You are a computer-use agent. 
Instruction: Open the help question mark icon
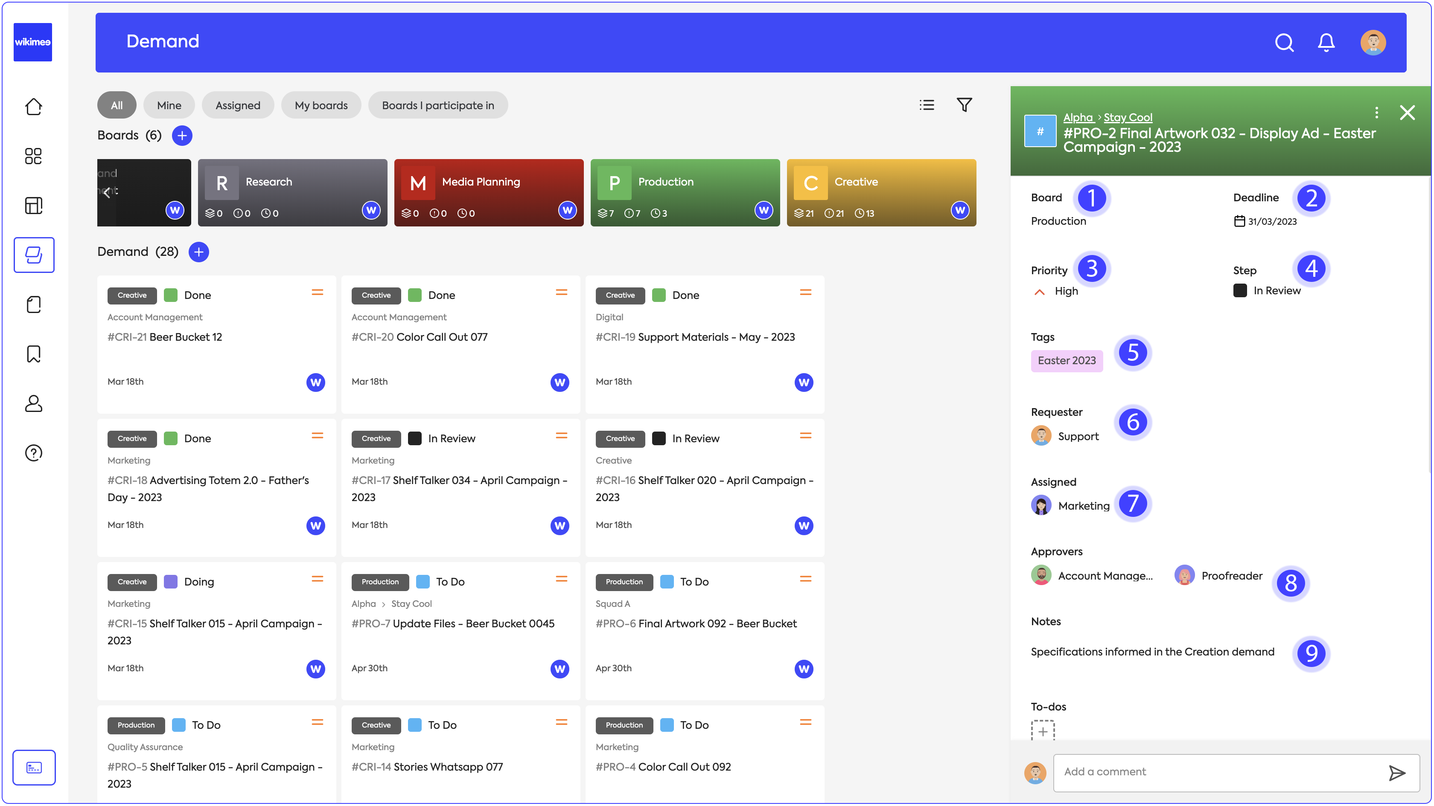coord(33,453)
